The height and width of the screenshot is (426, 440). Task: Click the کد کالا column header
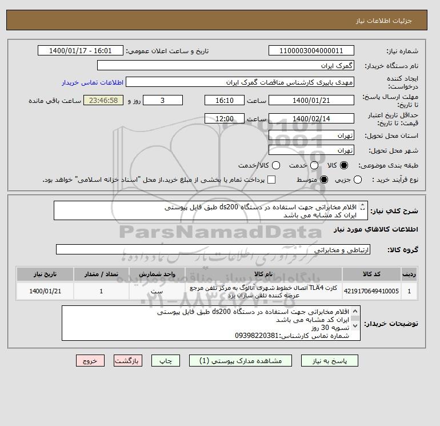(x=371, y=274)
